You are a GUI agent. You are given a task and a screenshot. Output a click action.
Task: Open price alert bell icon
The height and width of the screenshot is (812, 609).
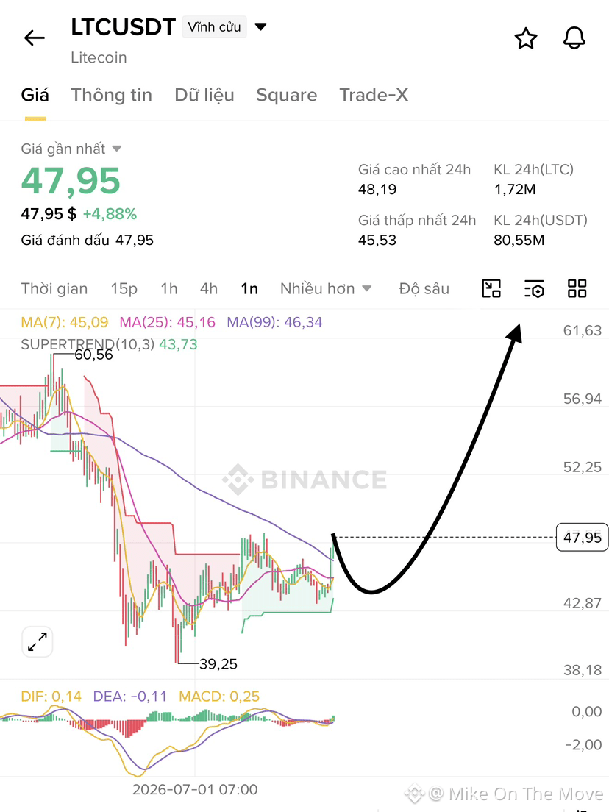pos(574,38)
